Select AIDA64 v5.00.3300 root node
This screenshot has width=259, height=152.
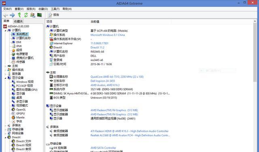click(19, 26)
